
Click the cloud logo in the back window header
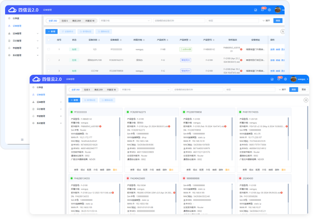[12, 10]
